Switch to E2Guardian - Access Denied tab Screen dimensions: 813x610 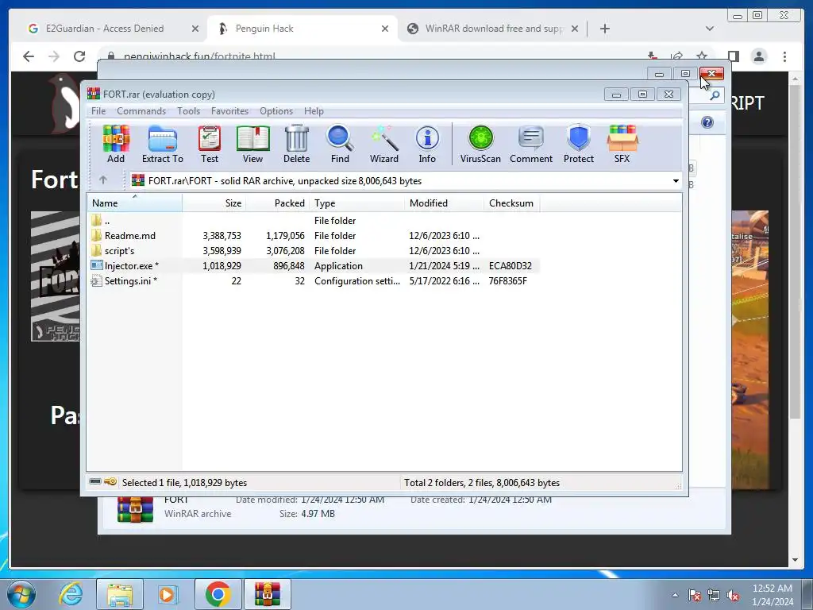[x=111, y=29]
